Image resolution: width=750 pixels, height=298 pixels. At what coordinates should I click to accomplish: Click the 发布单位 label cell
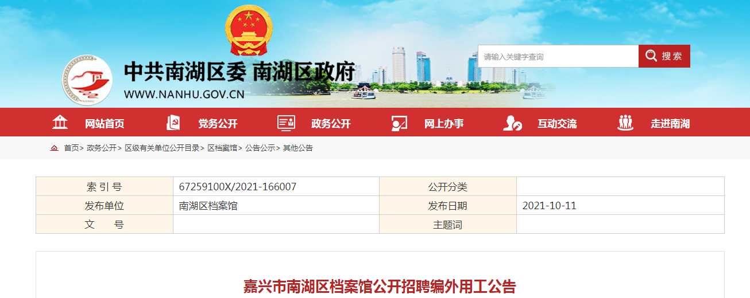105,206
